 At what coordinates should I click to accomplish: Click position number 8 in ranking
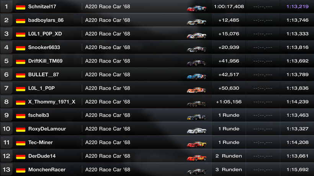pyautogui.click(x=7, y=102)
